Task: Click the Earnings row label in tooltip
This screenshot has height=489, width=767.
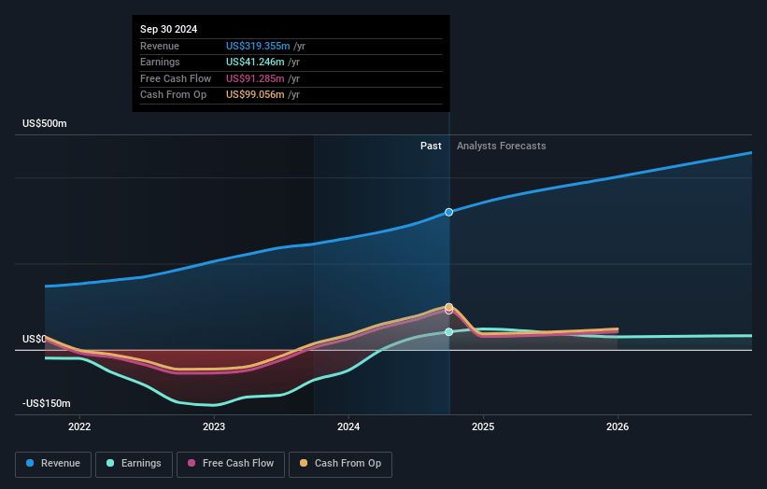Action: 160,62
